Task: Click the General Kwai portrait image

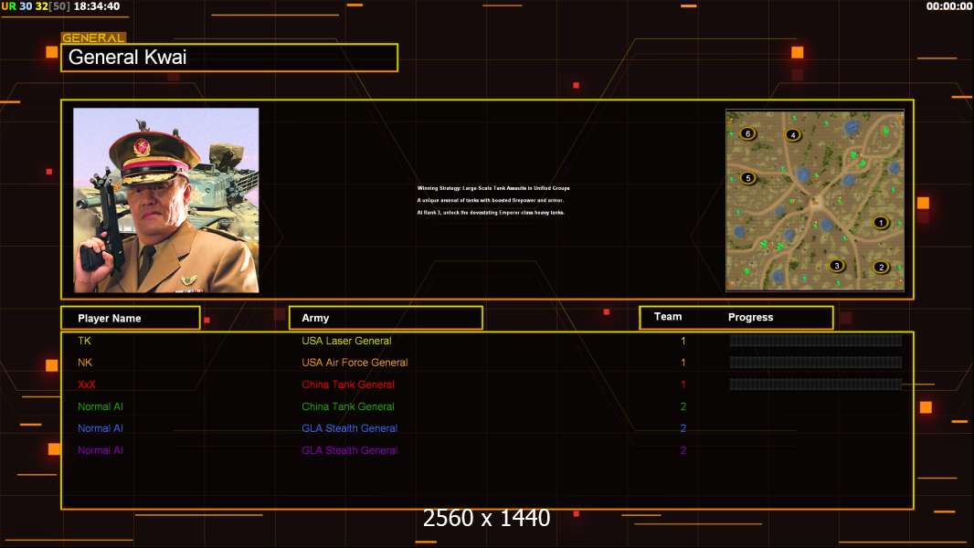Action: 166,200
